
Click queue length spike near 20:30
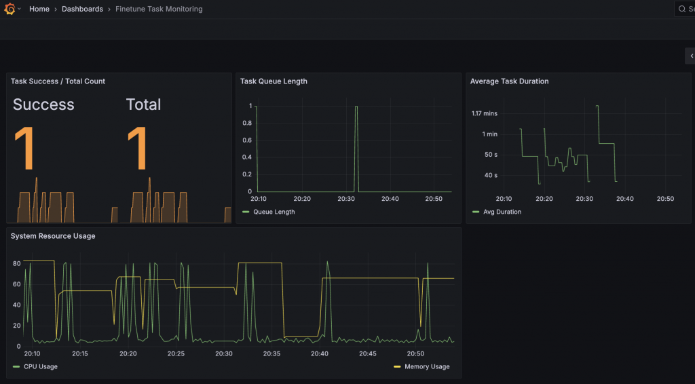pos(356,149)
